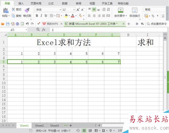Click vertical scrollbar up arrow

click(165, 38)
